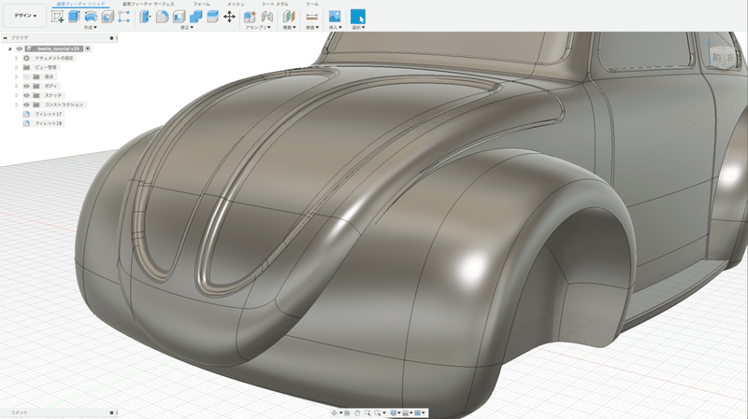The image size is (748, 419).
Task: Click the Insert image icon
Action: coord(334,17)
